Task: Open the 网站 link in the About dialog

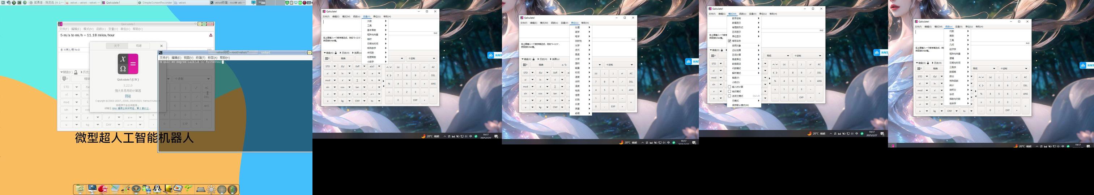Action: coord(128,96)
